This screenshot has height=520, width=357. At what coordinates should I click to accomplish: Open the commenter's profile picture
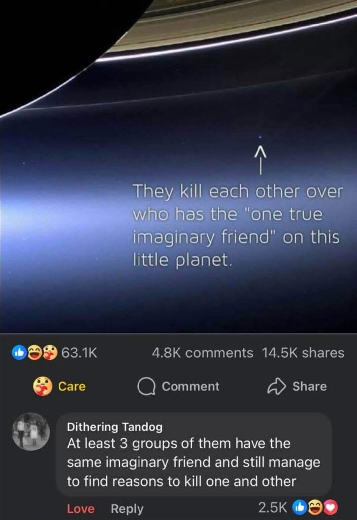[31, 432]
